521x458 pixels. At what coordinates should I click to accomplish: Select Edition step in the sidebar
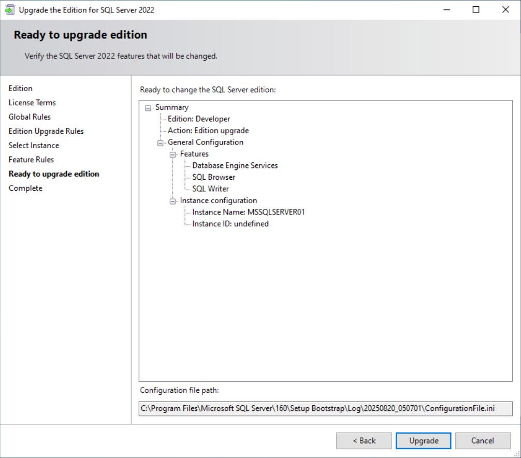[21, 89]
